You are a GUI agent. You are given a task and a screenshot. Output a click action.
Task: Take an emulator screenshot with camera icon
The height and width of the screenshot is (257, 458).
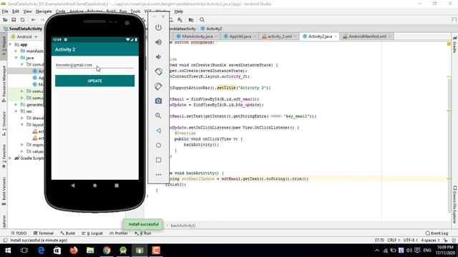tap(158, 101)
